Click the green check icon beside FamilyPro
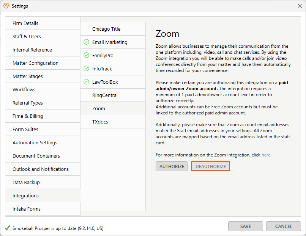 pos(86,55)
